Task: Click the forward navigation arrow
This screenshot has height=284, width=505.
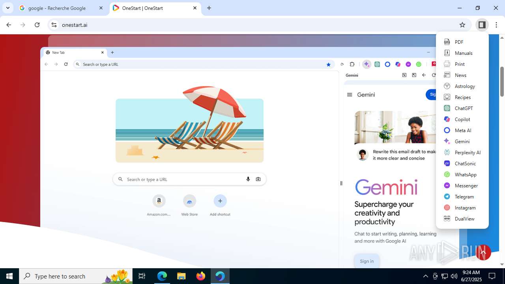Action: [23, 25]
